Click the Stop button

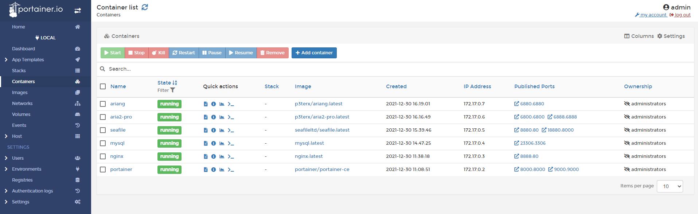[136, 53]
